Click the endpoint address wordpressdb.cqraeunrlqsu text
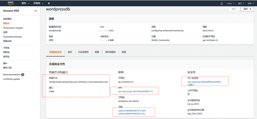The width and height of the screenshot is (257, 119). pos(78,82)
